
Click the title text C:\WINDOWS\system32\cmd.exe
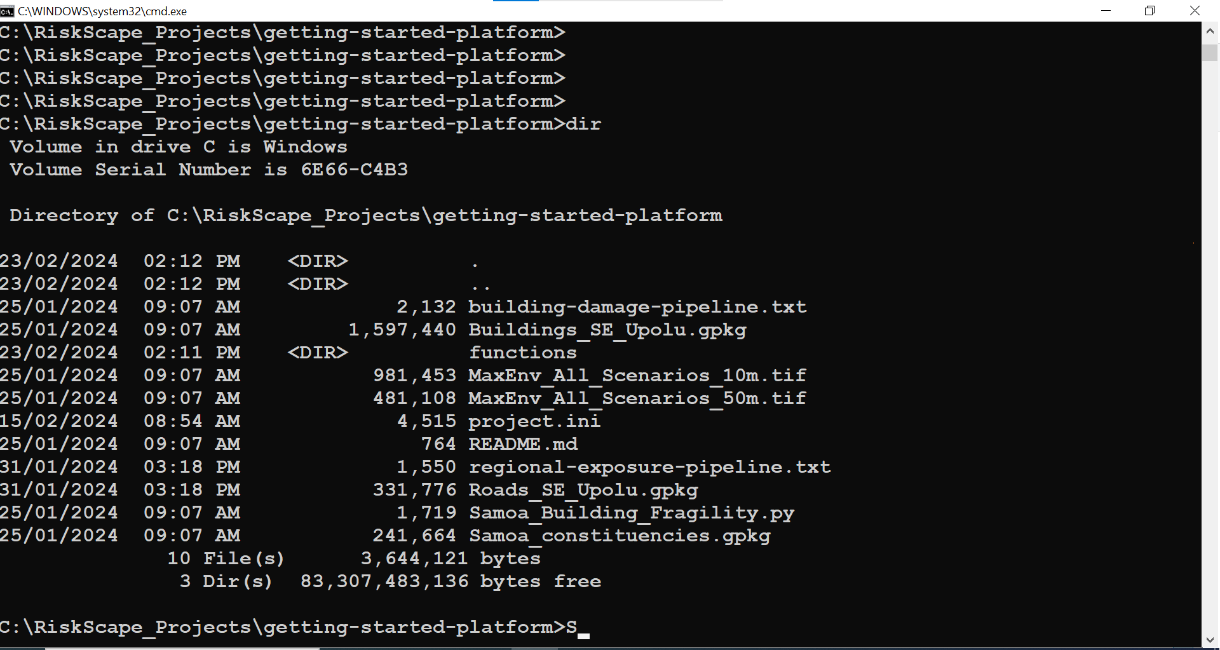[102, 11]
